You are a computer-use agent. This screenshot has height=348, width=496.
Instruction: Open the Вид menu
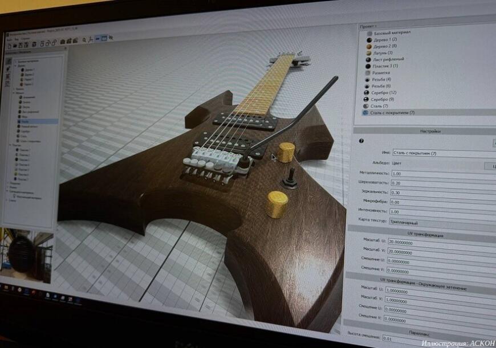coord(17,39)
